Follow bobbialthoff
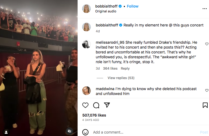This screenshot has height=136, width=209. [x=133, y=6]
